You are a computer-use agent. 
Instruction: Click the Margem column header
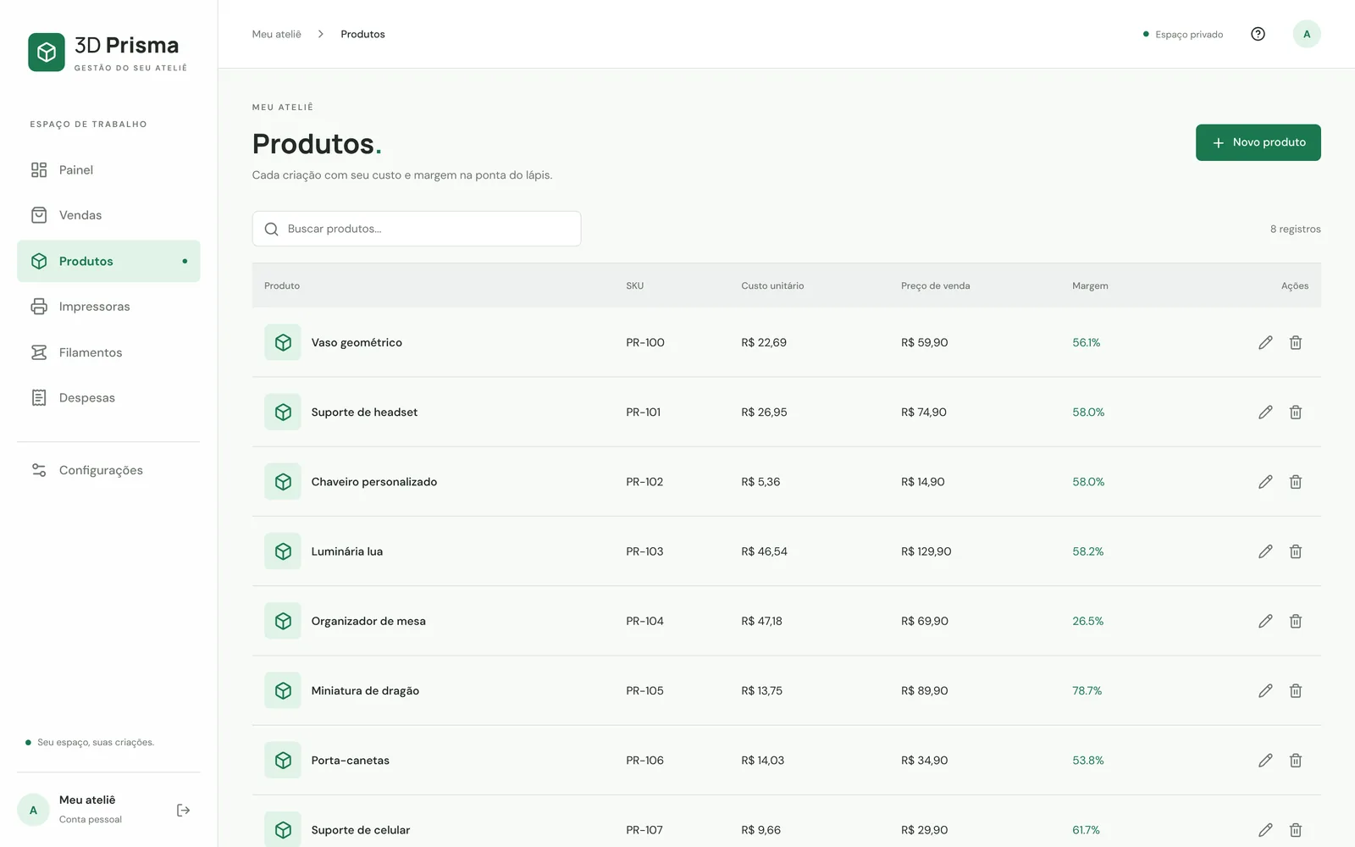(1090, 285)
